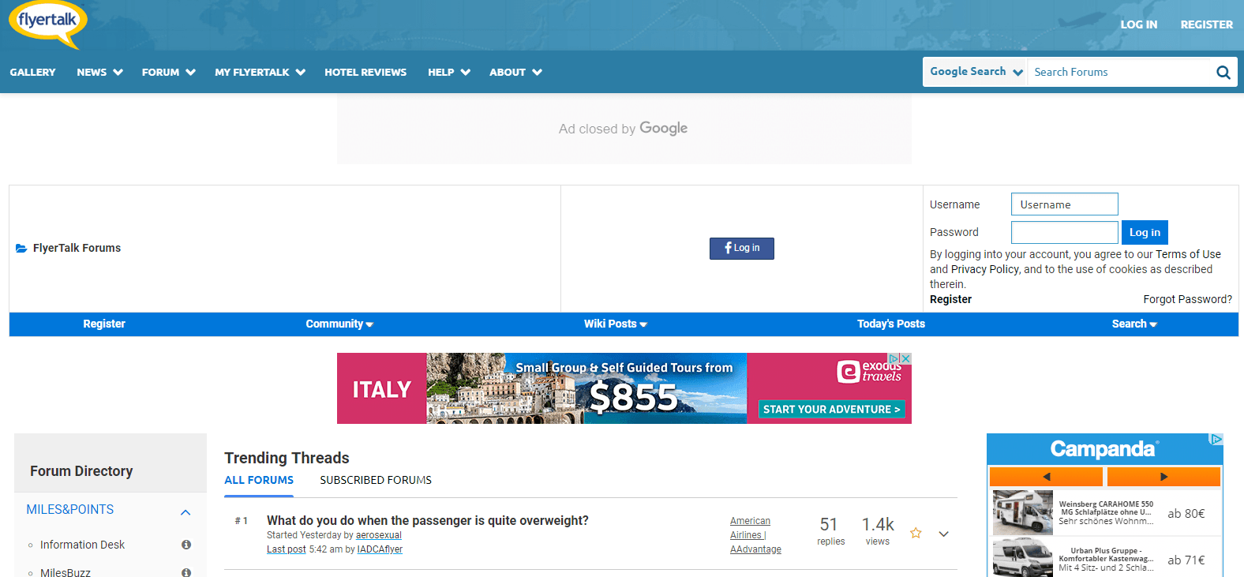Open Privacy Policy link
This screenshot has width=1244, height=577.
pos(985,269)
